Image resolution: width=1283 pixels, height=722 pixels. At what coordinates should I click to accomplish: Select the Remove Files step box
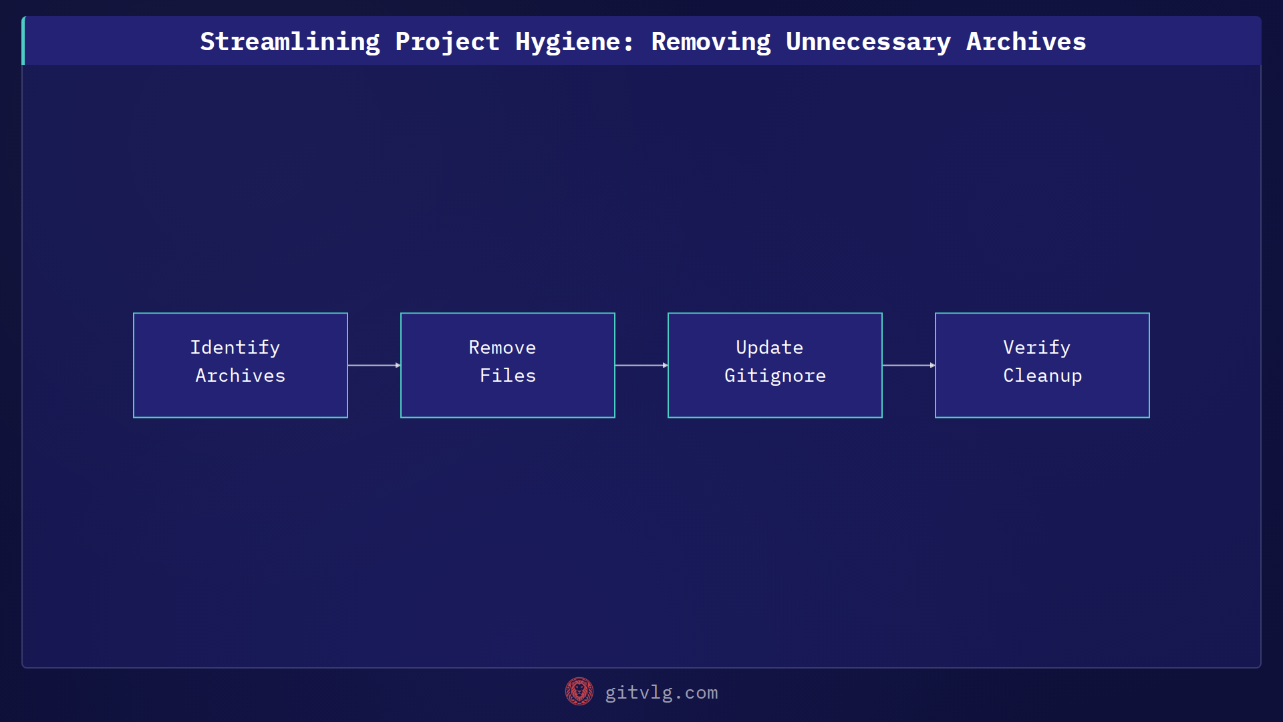[508, 365]
